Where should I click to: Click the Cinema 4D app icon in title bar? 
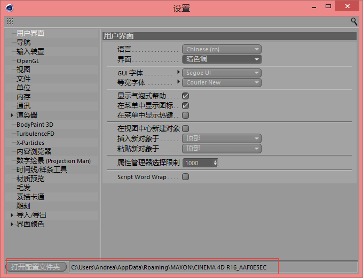point(10,8)
